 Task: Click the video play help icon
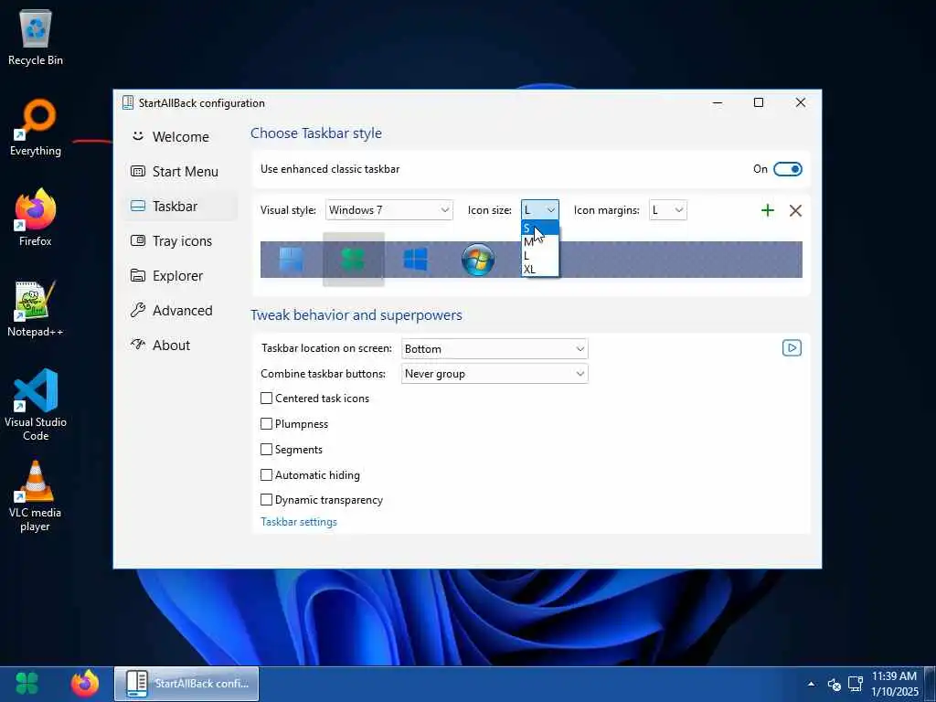click(792, 348)
